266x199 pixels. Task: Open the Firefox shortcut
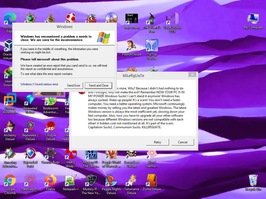tap(51, 183)
